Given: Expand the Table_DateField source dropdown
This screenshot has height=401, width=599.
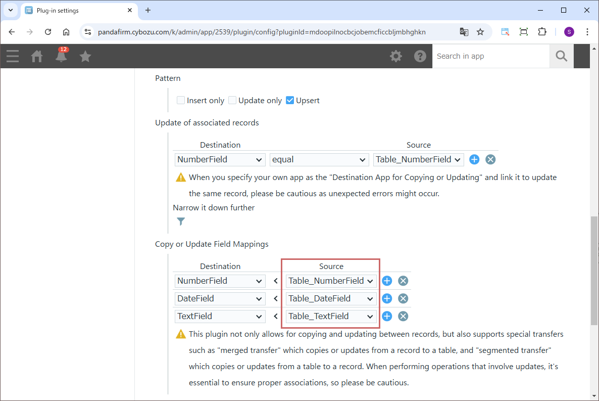Looking at the screenshot, I should 331,298.
